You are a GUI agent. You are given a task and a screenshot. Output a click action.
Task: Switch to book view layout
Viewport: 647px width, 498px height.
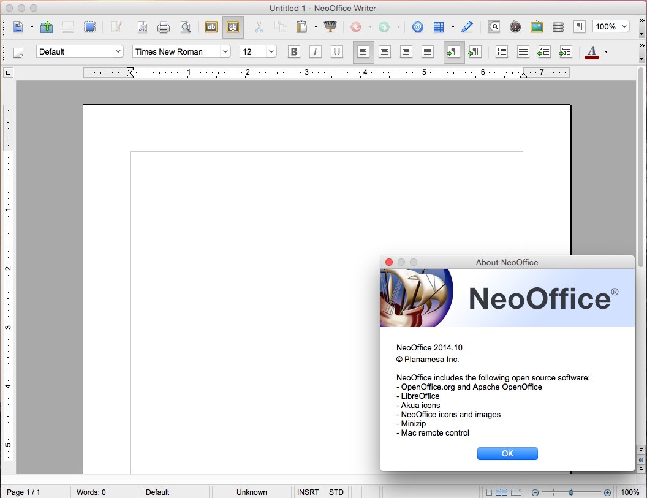point(516,492)
